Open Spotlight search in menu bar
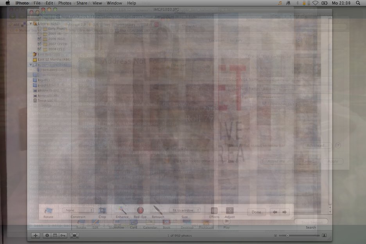 coord(358,3)
